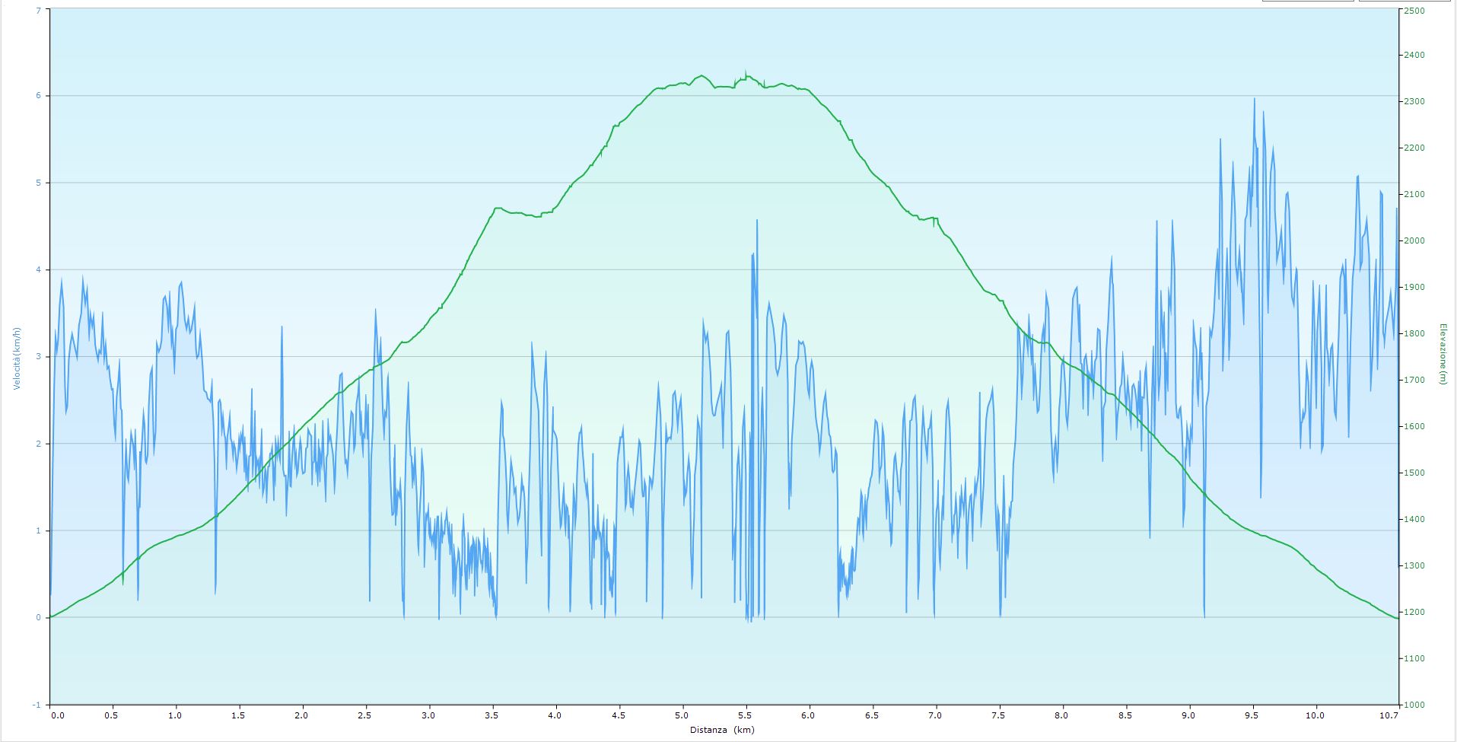Pick the 7.0 distance axis label
Screen dimensions: 1457x742
936,715
